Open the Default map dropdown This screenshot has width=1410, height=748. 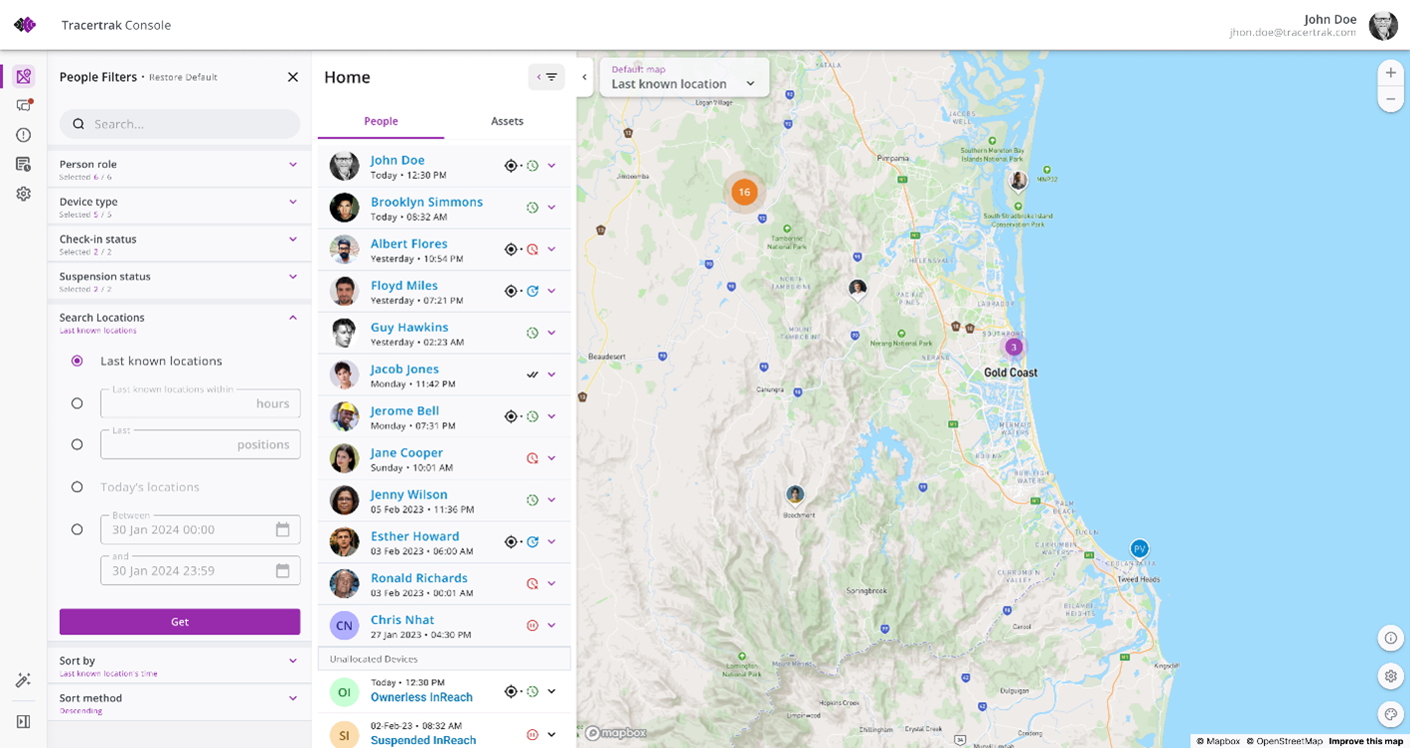click(x=685, y=77)
